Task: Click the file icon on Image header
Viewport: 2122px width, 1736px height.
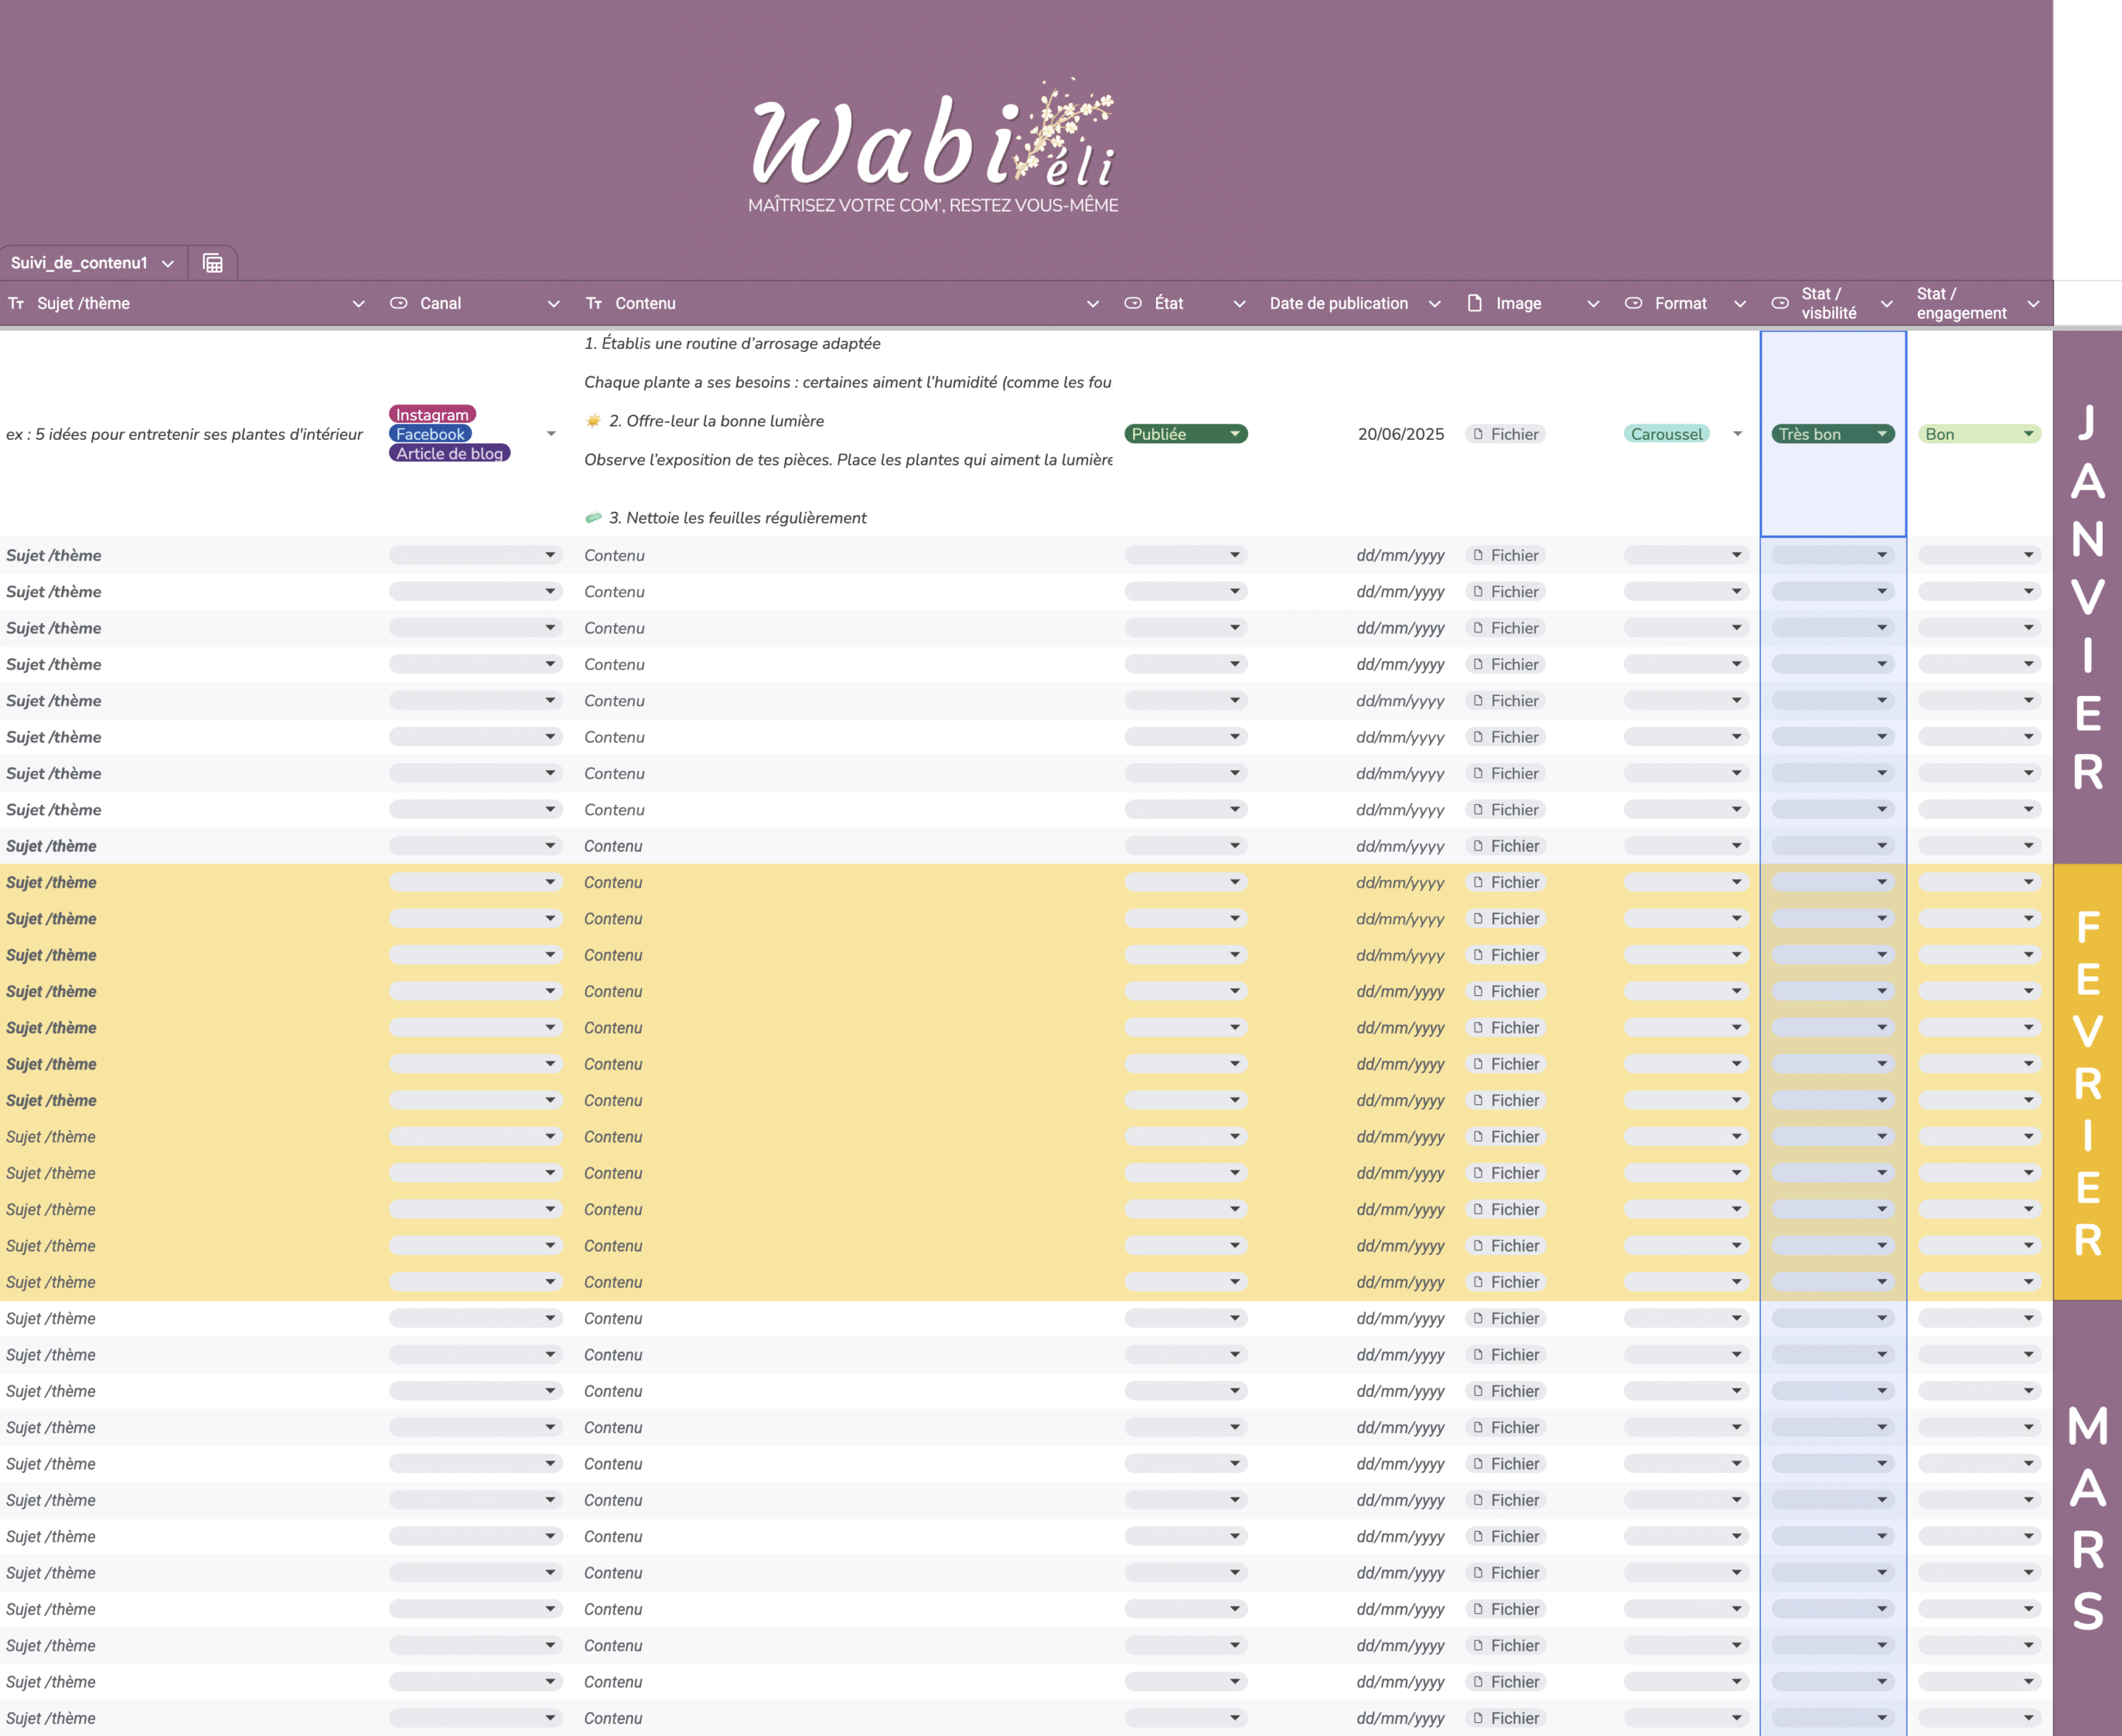Action: point(1474,303)
